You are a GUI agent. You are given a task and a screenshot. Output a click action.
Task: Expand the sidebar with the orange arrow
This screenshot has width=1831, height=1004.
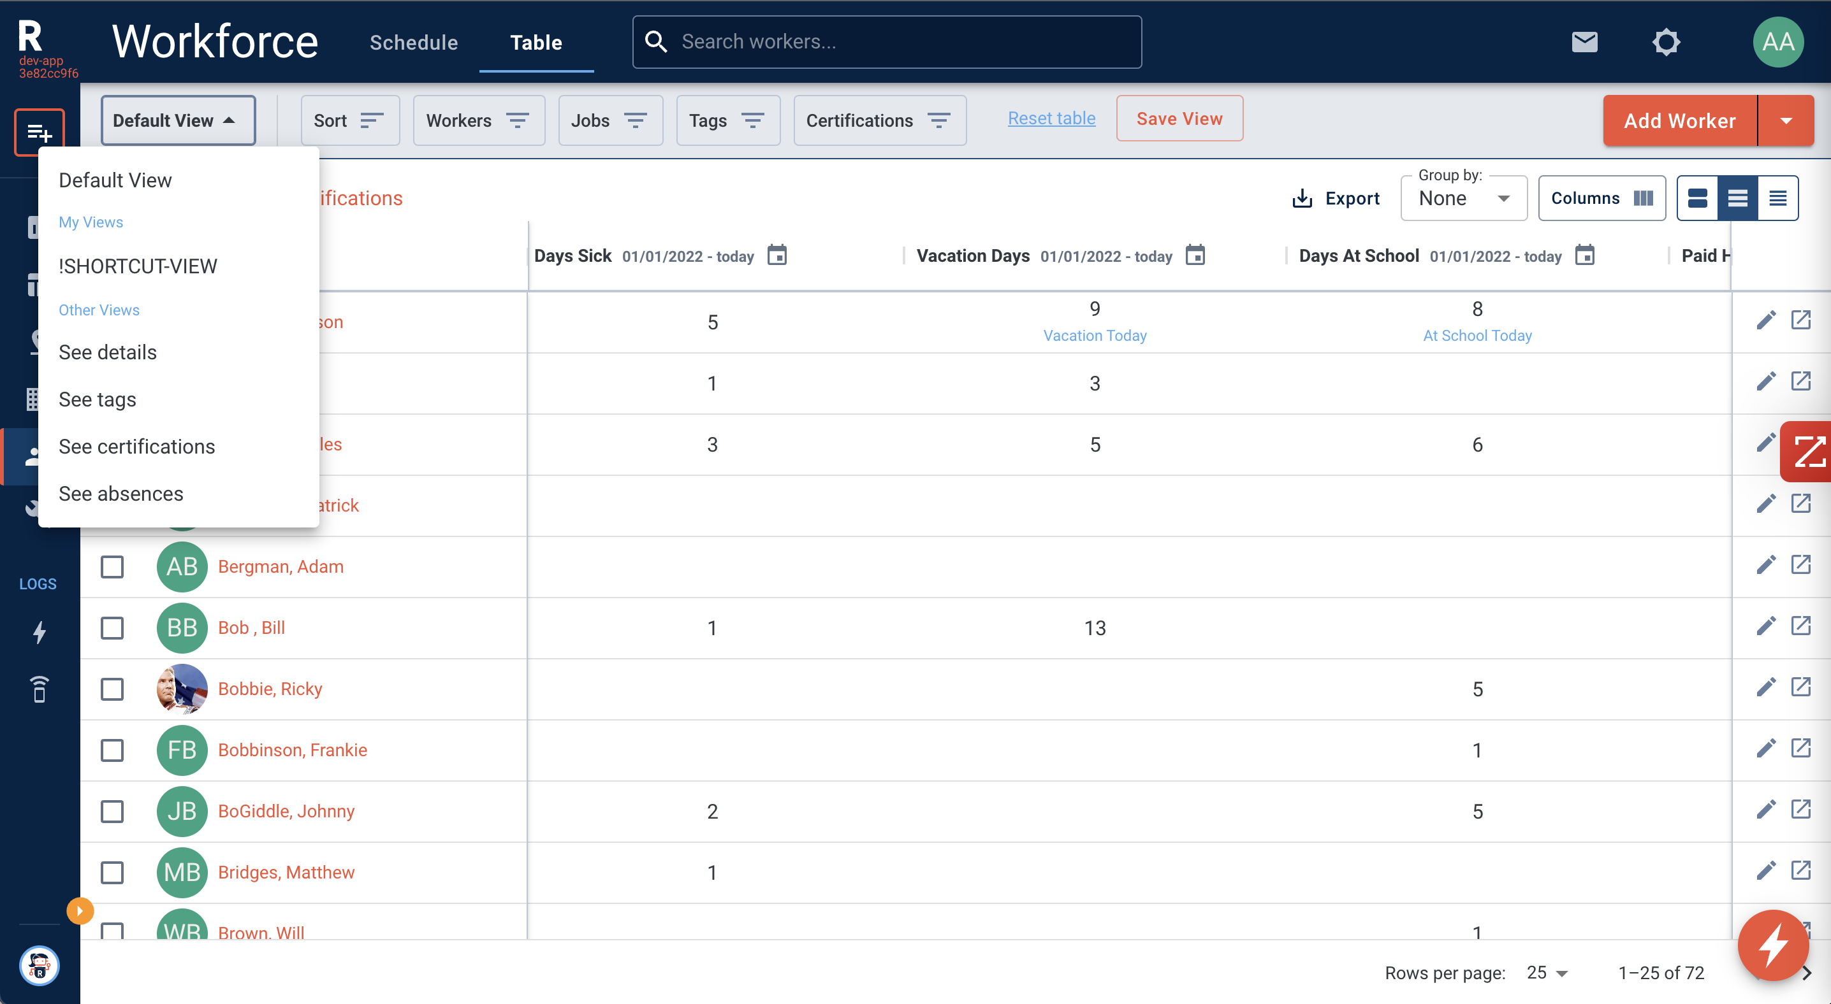tap(80, 911)
